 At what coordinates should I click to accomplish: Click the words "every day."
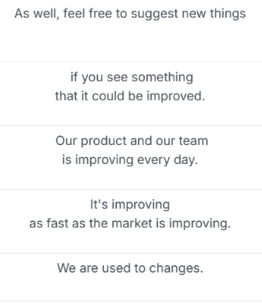click(168, 161)
